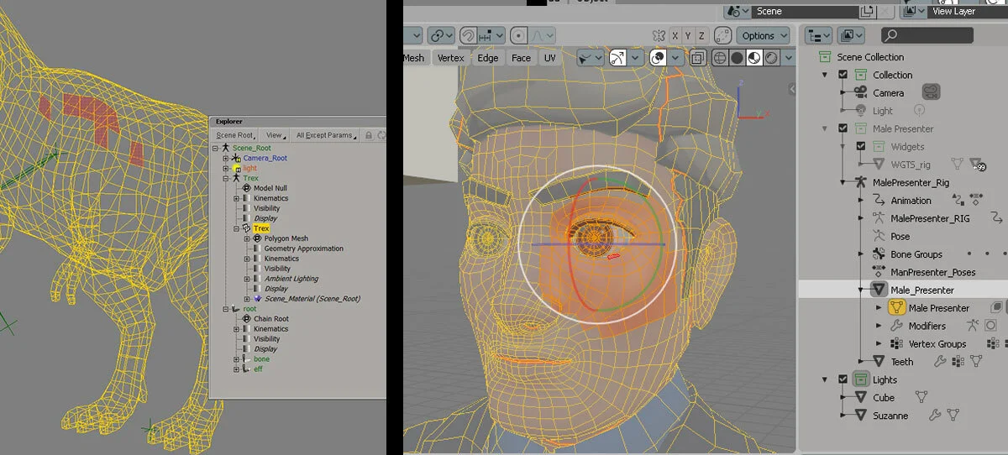Open proportional editing falloff curve dropdown
The height and width of the screenshot is (455, 1008).
(x=543, y=36)
